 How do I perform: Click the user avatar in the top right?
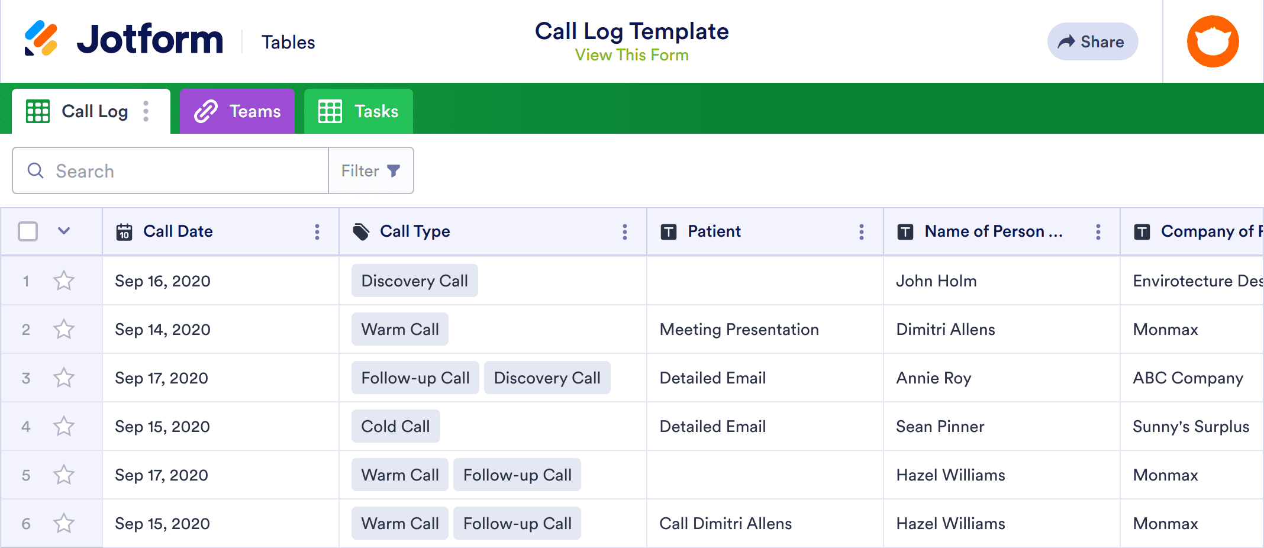tap(1213, 41)
